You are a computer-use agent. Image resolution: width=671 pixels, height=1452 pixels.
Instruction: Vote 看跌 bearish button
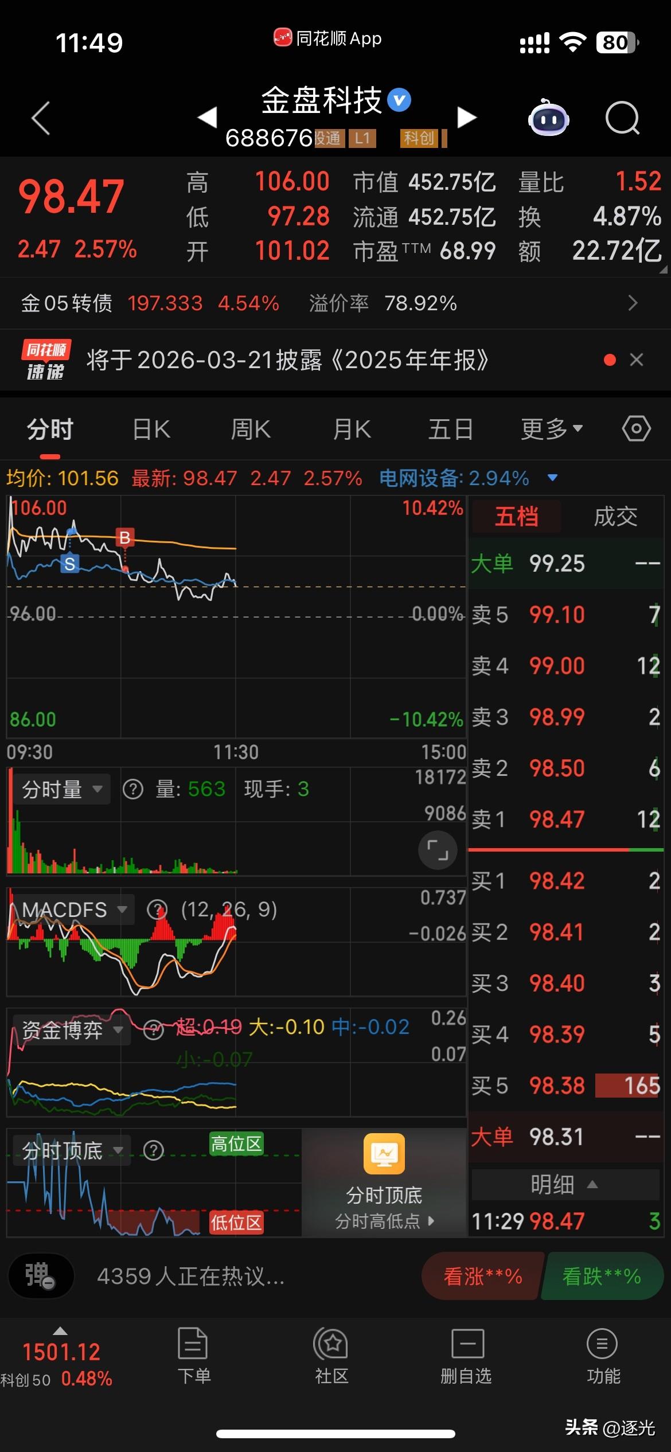(602, 1277)
